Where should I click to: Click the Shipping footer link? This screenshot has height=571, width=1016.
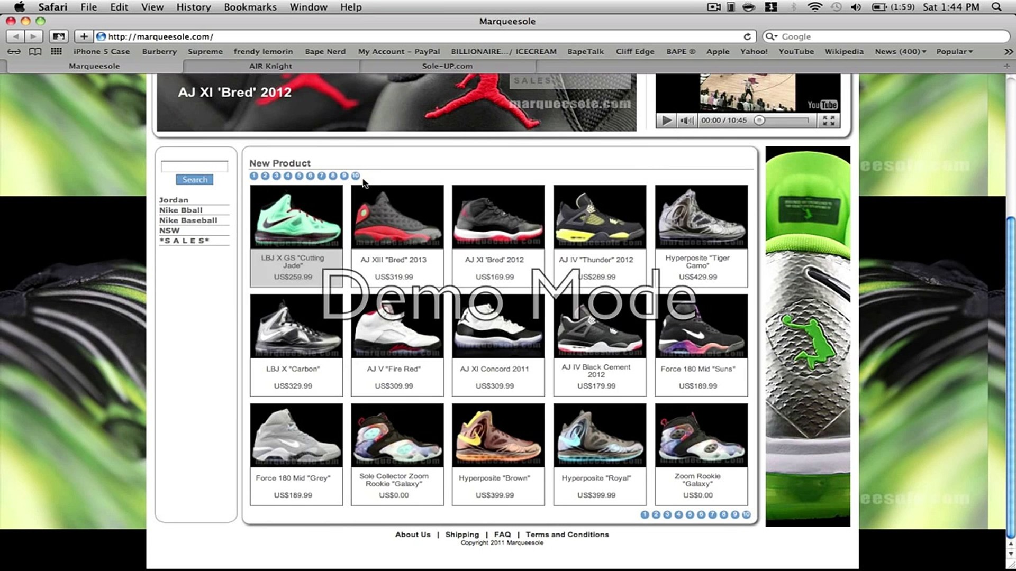pyautogui.click(x=462, y=535)
